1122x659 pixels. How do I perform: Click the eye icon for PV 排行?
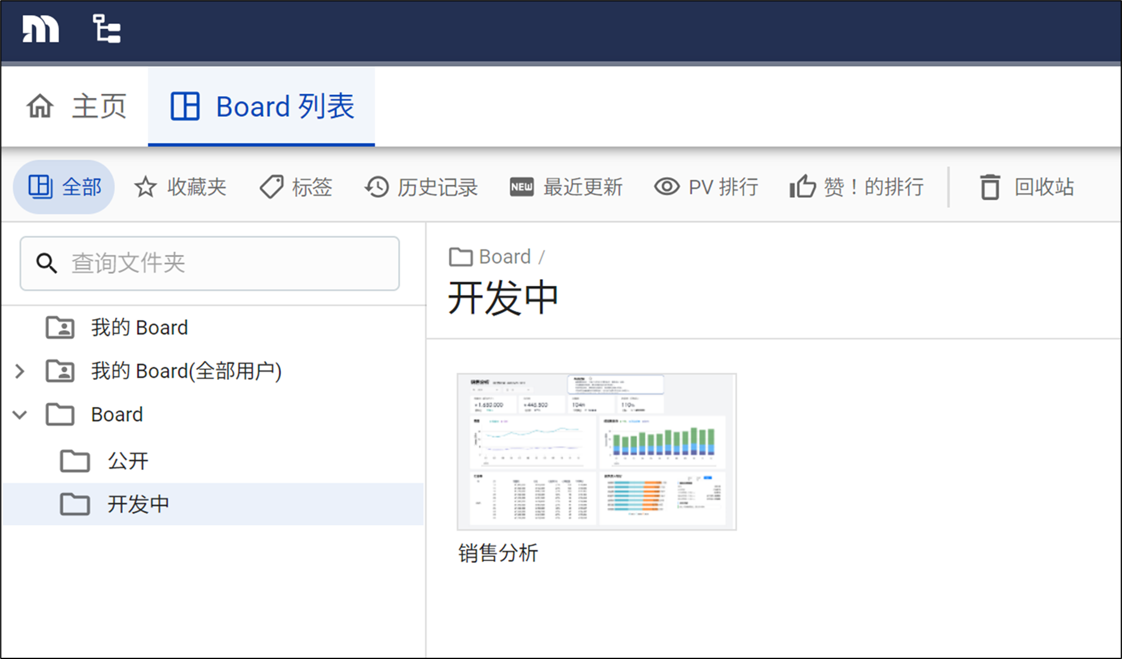tap(667, 187)
